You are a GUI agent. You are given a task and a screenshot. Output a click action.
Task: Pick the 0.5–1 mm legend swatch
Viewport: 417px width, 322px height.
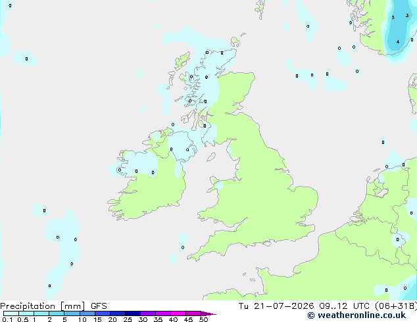click(x=26, y=313)
